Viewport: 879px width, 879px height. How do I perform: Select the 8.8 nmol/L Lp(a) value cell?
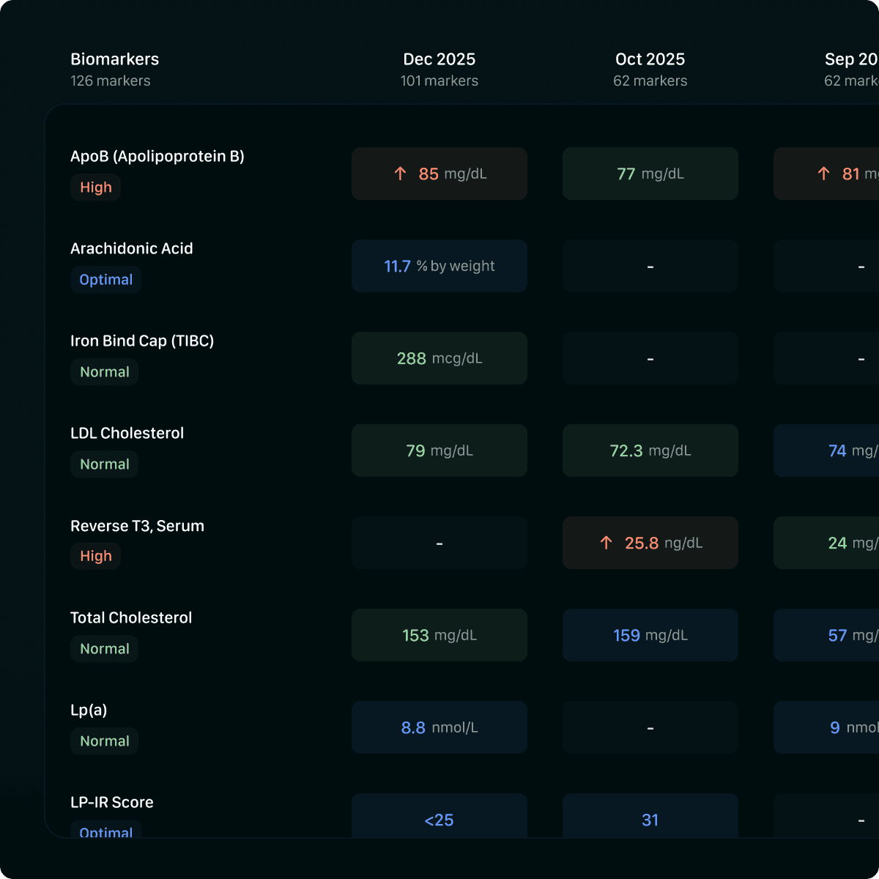439,727
